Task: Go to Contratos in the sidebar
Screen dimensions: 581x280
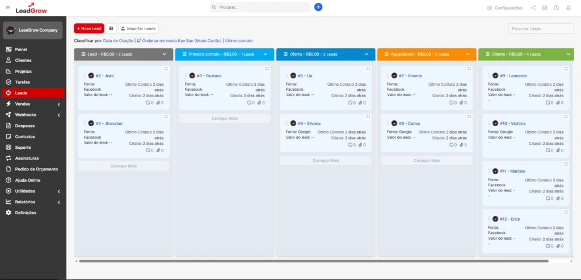Action: pyautogui.click(x=25, y=137)
